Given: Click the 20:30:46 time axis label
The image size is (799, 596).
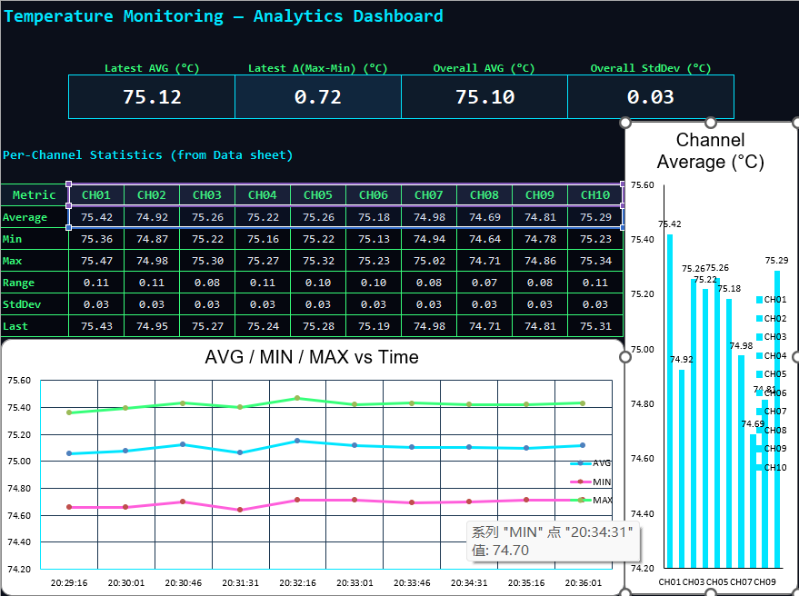Looking at the screenshot, I should coord(183,583).
